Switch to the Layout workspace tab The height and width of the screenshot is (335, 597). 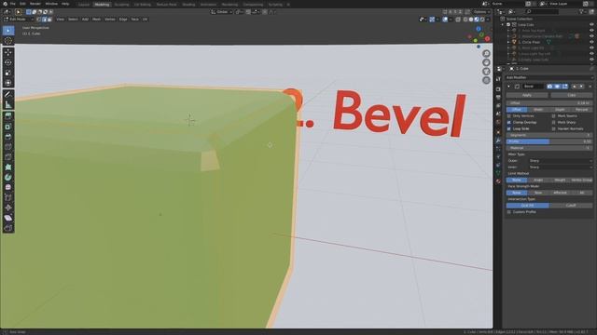click(x=84, y=5)
